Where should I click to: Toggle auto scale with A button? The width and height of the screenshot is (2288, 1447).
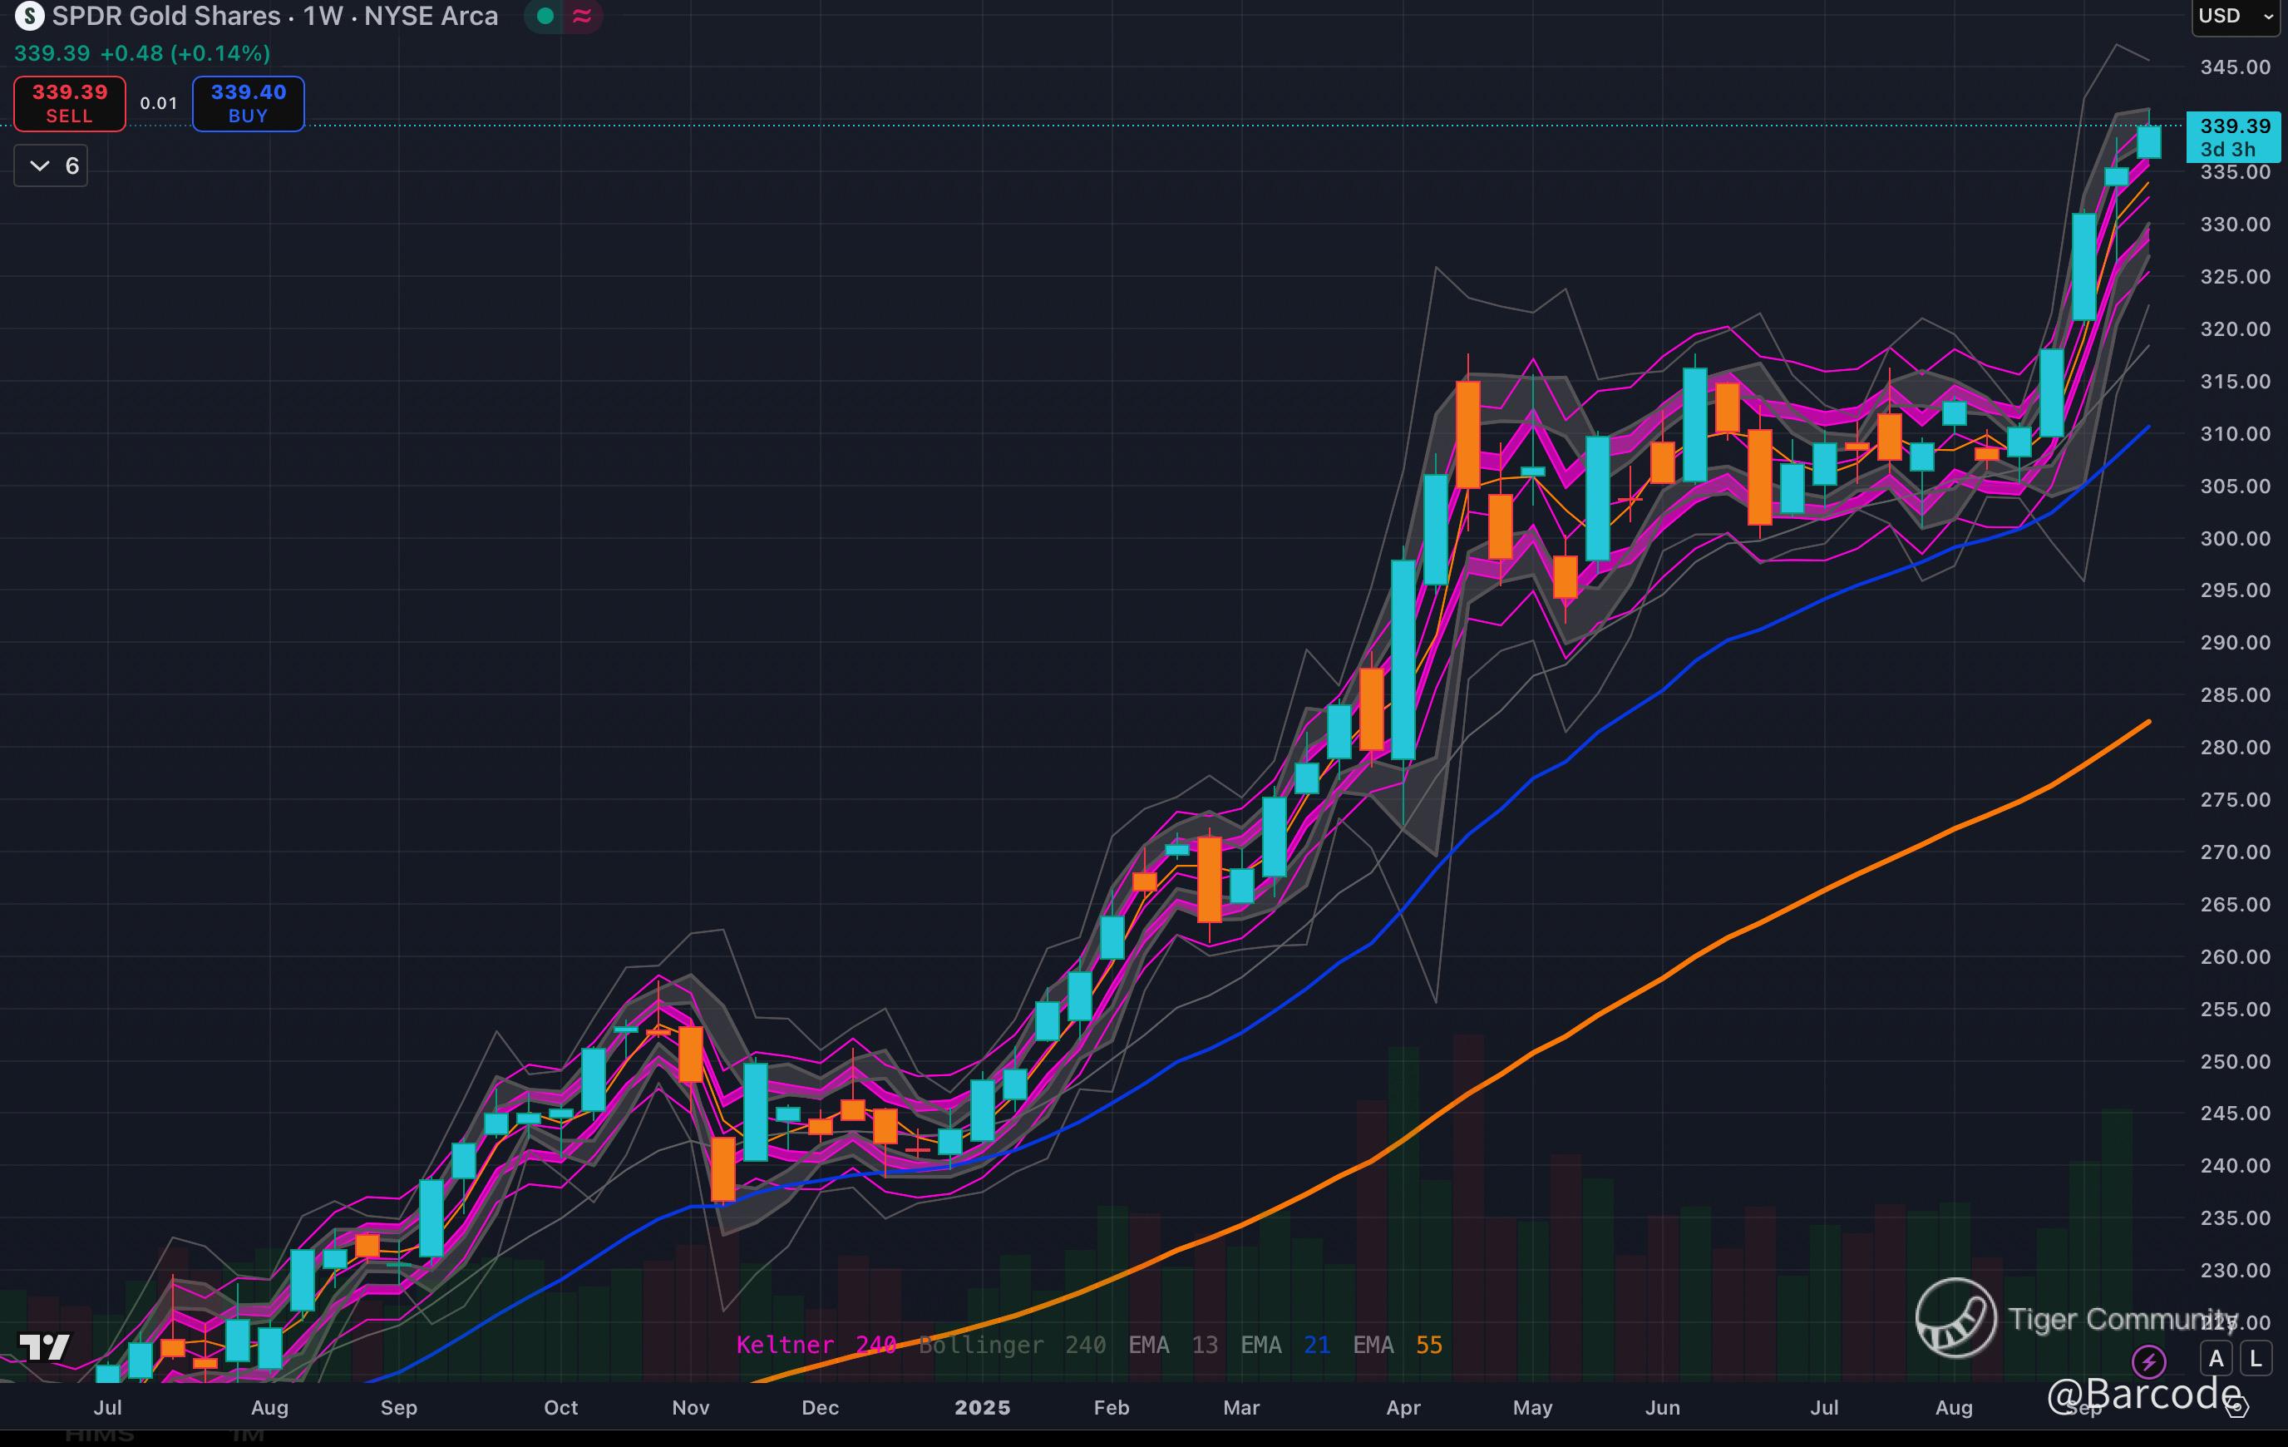click(x=2216, y=1360)
